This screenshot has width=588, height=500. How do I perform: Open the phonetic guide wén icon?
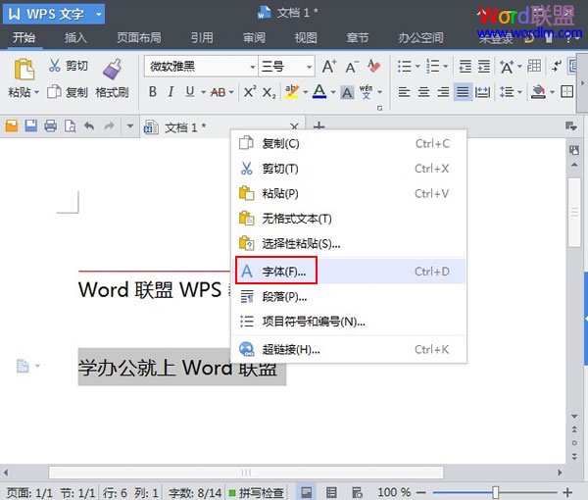tap(366, 91)
